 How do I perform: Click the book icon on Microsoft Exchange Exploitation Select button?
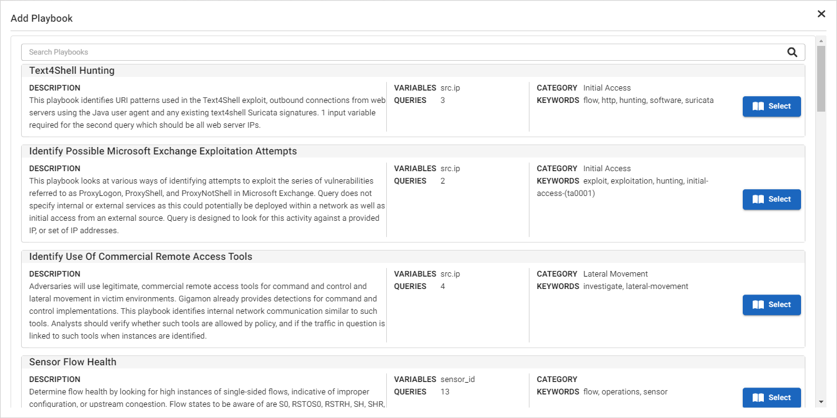click(758, 199)
